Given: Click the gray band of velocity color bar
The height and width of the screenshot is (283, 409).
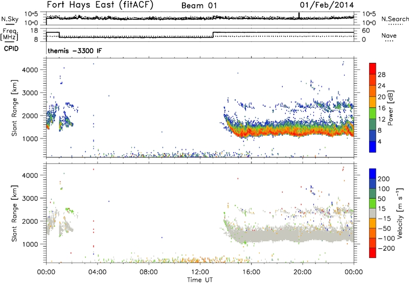Looking at the screenshot, I should [x=373, y=213].
